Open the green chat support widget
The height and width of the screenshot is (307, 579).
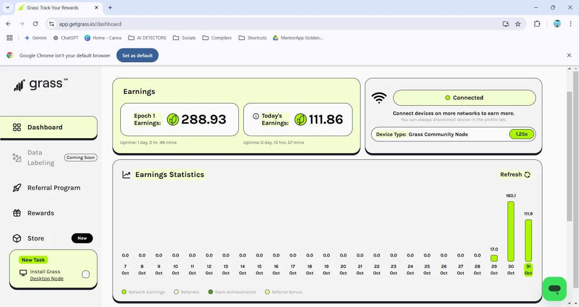tap(555, 288)
